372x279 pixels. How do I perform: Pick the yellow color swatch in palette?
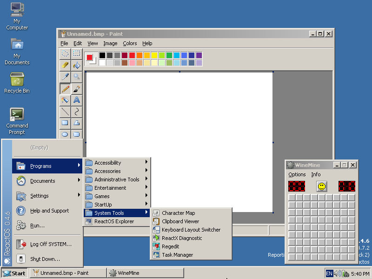point(154,55)
